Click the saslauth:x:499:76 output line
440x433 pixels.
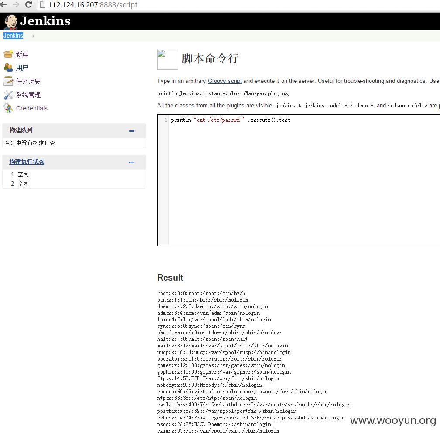point(254,405)
